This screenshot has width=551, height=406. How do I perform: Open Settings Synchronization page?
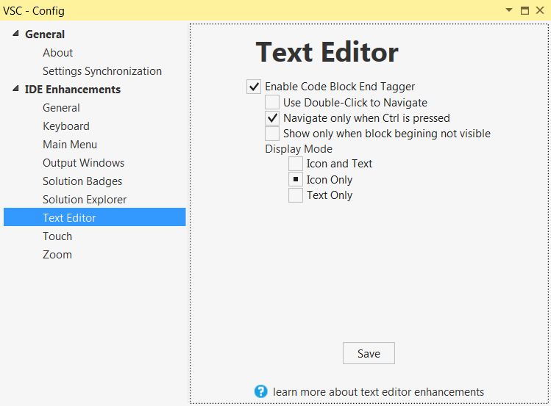point(102,71)
